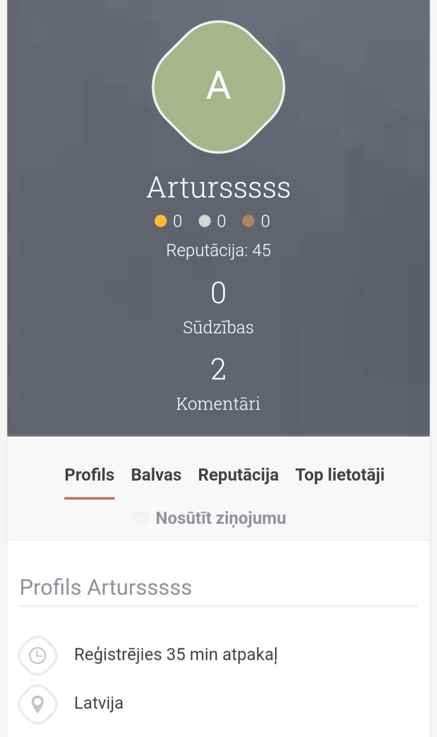This screenshot has height=737, width=437.
Task: Open the Top lietotāji tab
Action: [340, 475]
